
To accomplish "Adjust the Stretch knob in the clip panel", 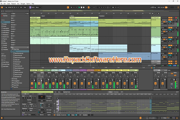I will (42, 105).
